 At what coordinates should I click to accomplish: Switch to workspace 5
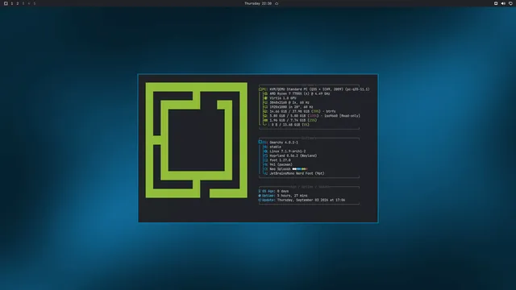coord(34,3)
